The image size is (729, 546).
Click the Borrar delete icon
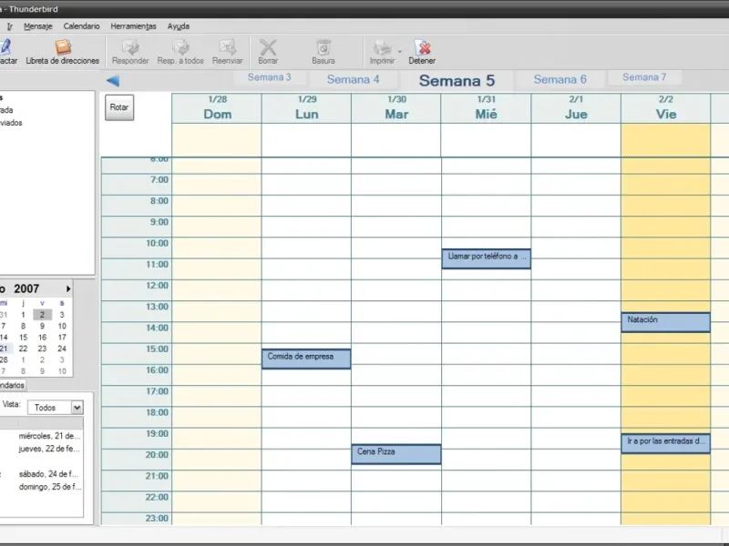[268, 52]
